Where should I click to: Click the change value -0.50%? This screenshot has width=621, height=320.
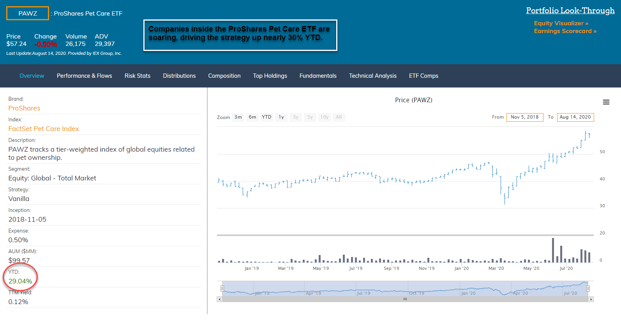point(46,44)
